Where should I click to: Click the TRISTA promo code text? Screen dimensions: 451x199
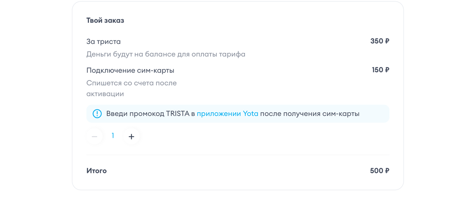pos(177,114)
